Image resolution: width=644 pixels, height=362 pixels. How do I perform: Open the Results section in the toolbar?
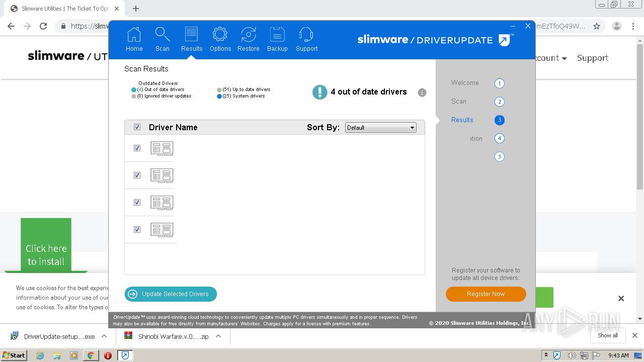point(192,40)
